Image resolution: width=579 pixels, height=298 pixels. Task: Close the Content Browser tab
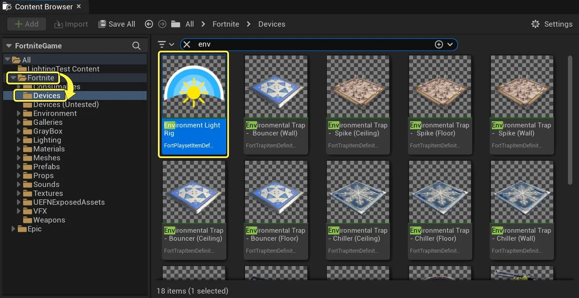click(x=79, y=7)
